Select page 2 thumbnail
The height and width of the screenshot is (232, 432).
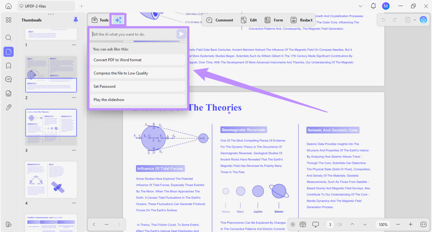pos(51,74)
